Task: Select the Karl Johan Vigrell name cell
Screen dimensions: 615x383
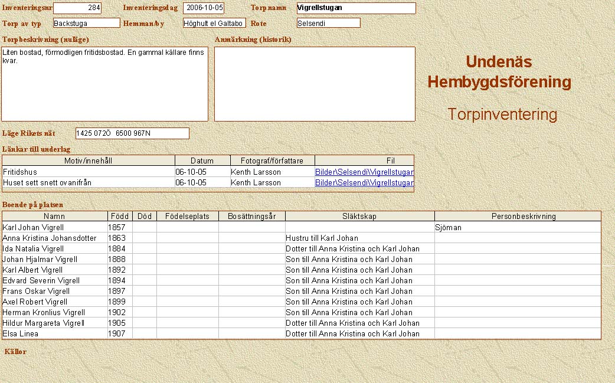Action: tap(54, 227)
